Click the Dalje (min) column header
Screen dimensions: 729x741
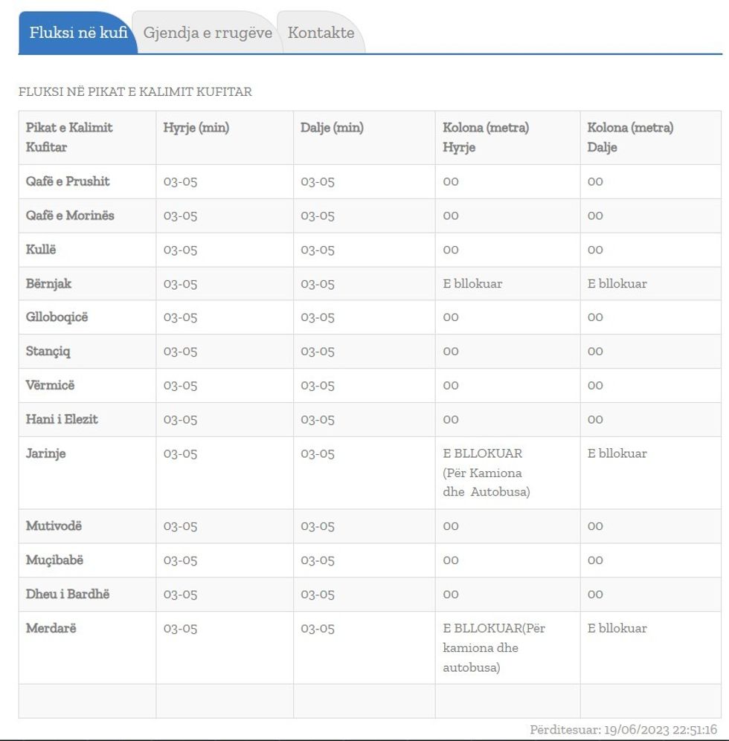tap(332, 128)
